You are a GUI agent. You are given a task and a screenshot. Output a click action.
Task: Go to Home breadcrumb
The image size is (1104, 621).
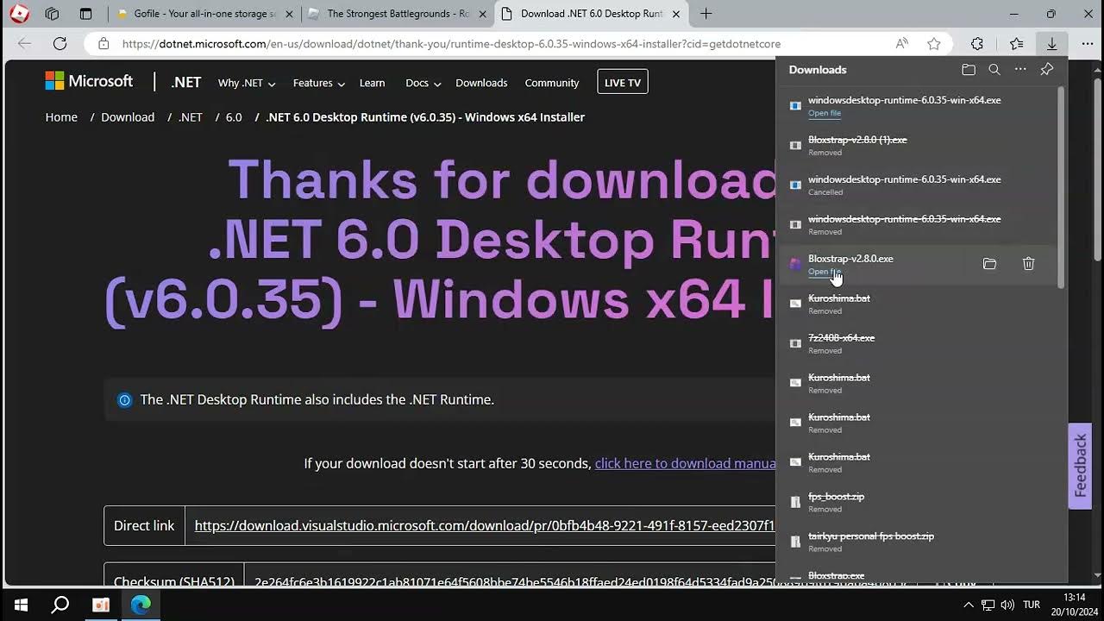(61, 116)
